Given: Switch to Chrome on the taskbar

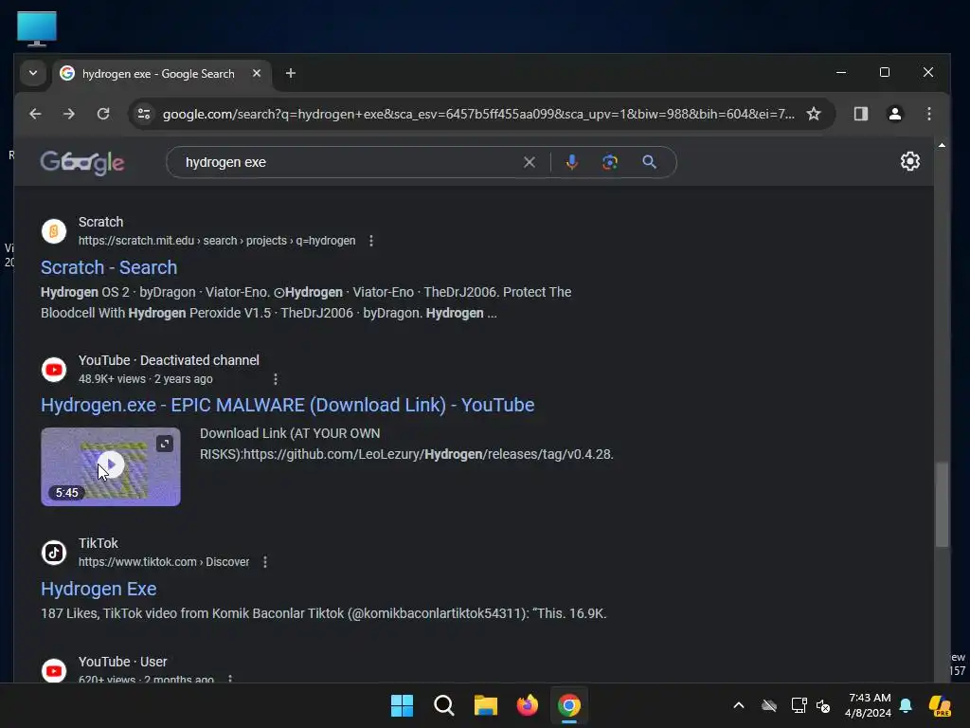Looking at the screenshot, I should click(569, 705).
